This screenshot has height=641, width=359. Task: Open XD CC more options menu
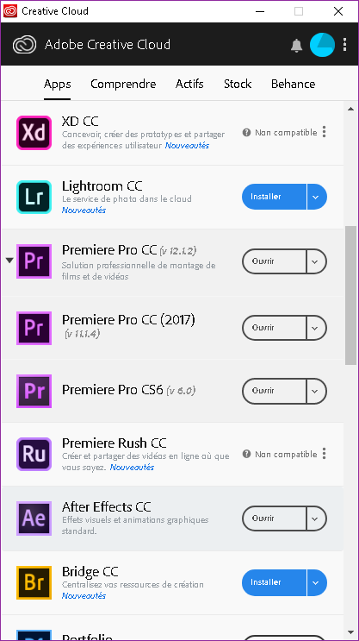325,132
